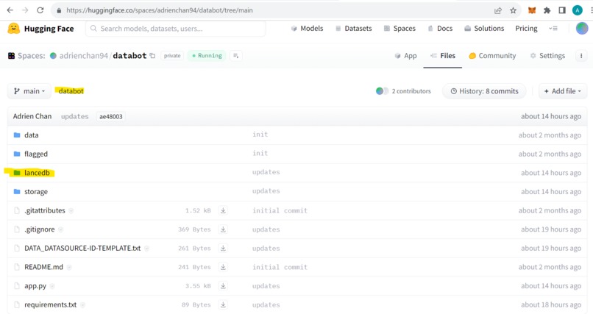Go forward in browser history
Viewport: 593px width, 314px height.
(25, 10)
